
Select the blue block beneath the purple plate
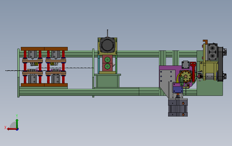[x=178, y=89]
